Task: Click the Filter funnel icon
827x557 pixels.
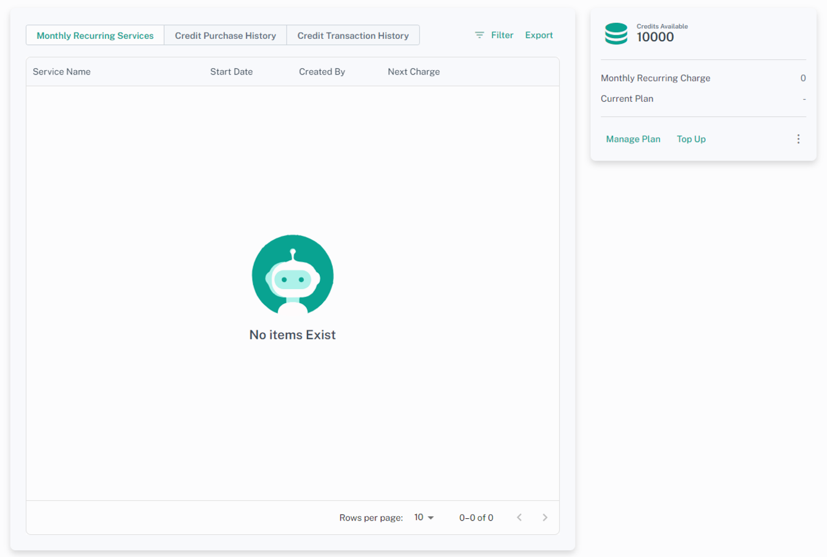Action: click(479, 35)
